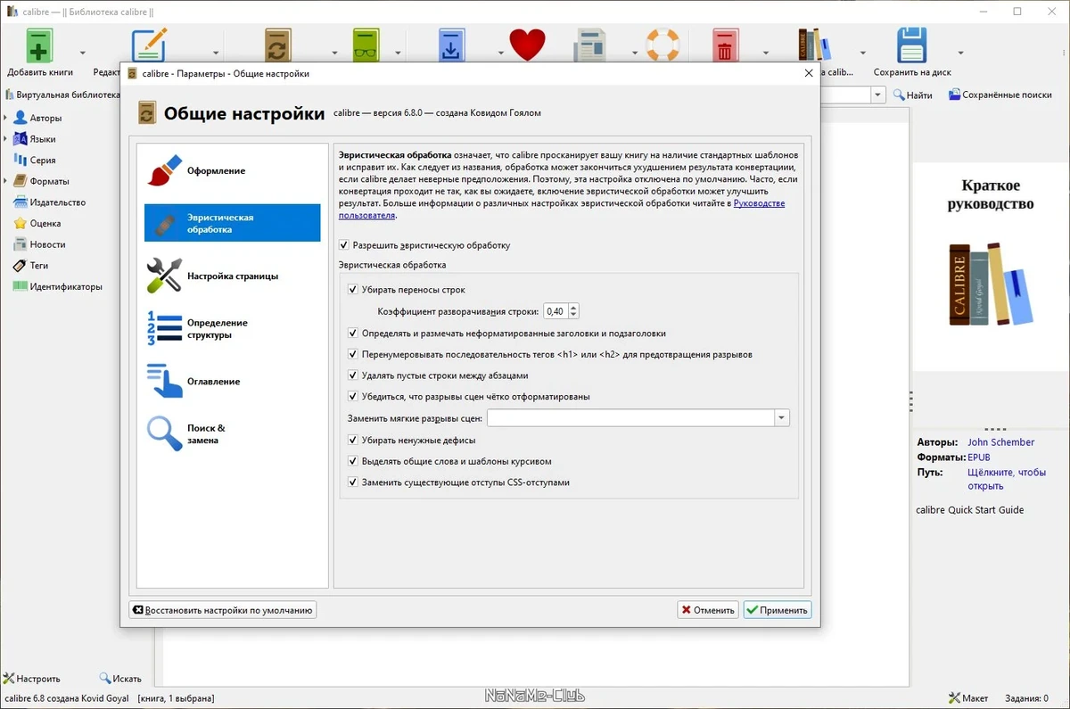Image resolution: width=1070 pixels, height=709 pixels.
Task: Click Форматы category in the tag browser
Action: (x=49, y=181)
